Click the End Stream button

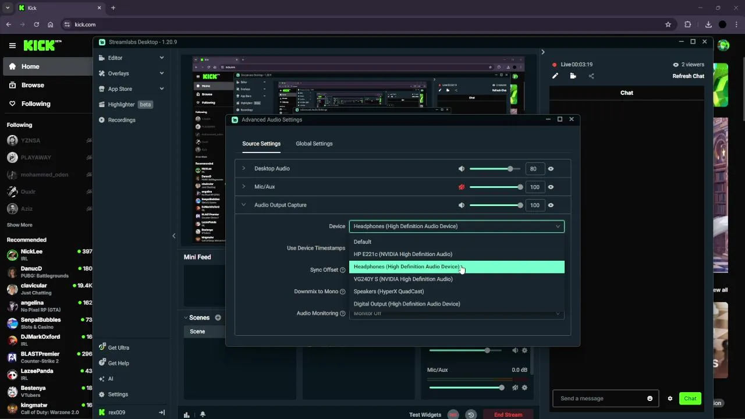(508, 414)
